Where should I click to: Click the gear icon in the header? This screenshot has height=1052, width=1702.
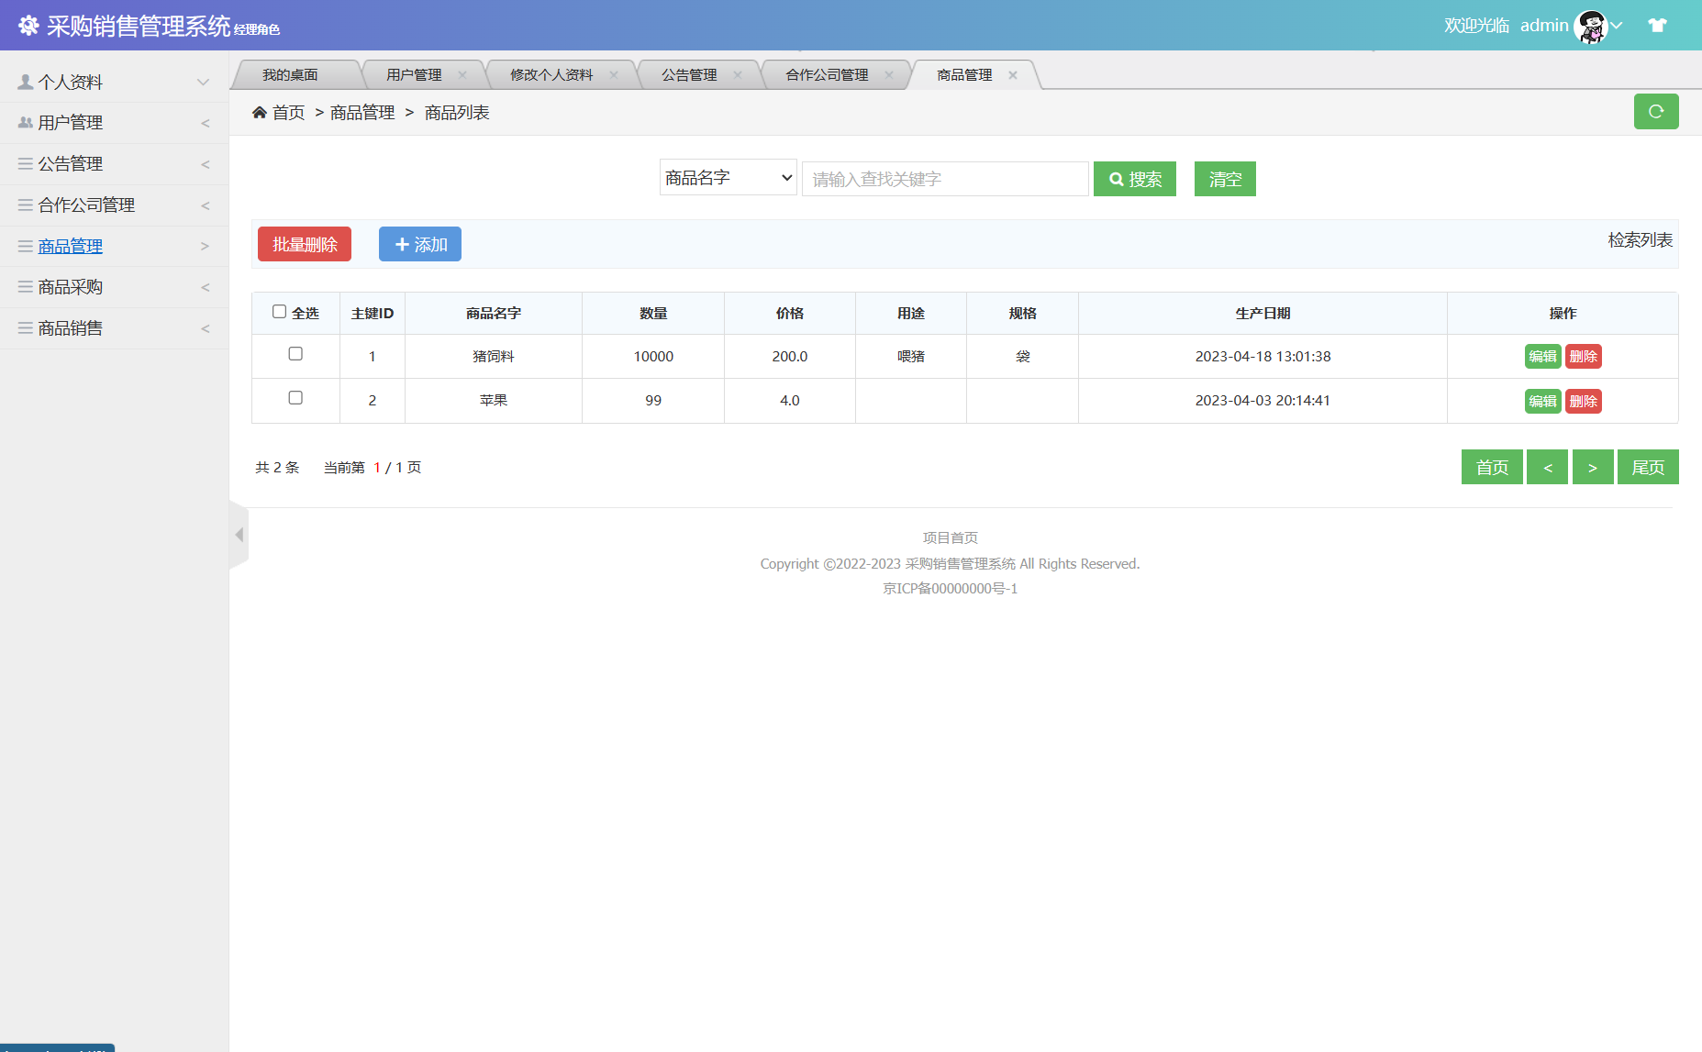[x=28, y=25]
